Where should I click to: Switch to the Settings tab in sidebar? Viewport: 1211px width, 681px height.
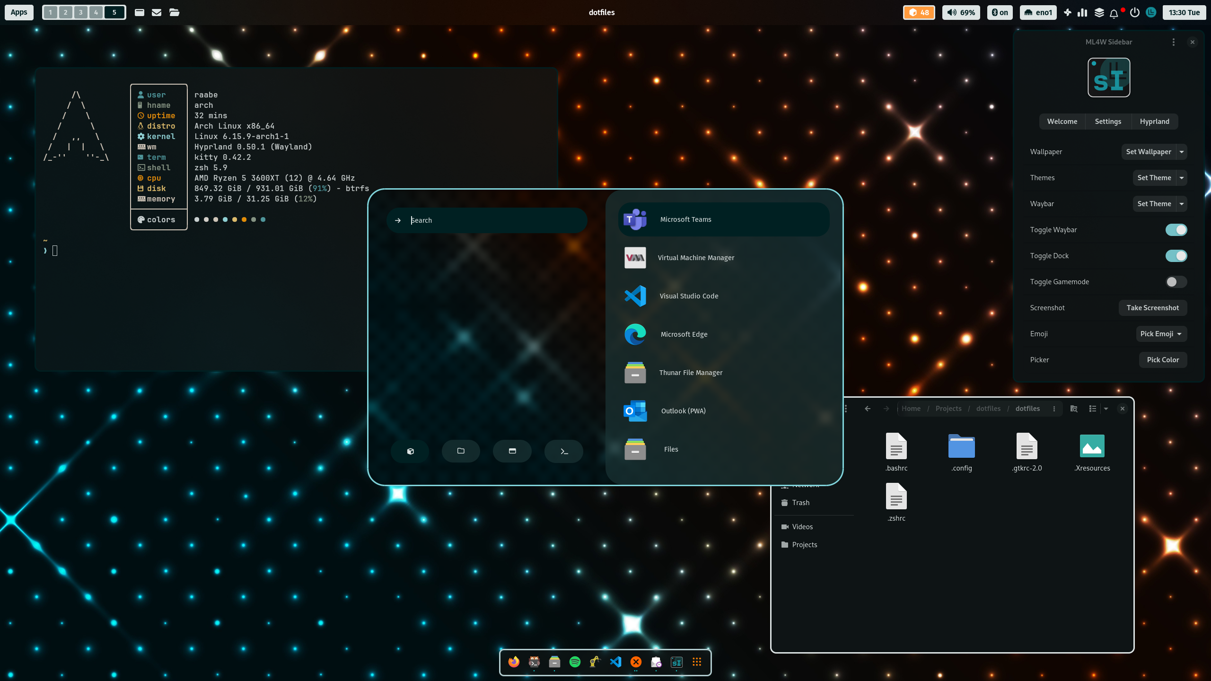coord(1108,122)
